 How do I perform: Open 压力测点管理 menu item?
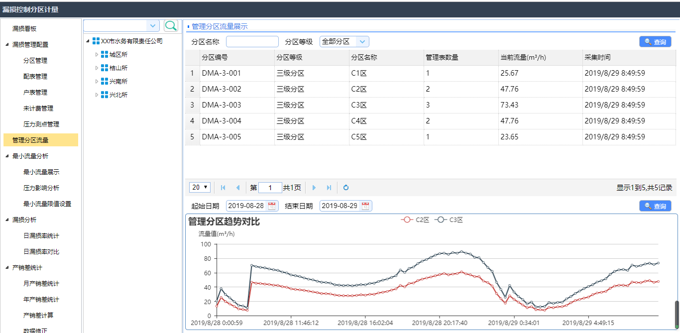(41, 124)
